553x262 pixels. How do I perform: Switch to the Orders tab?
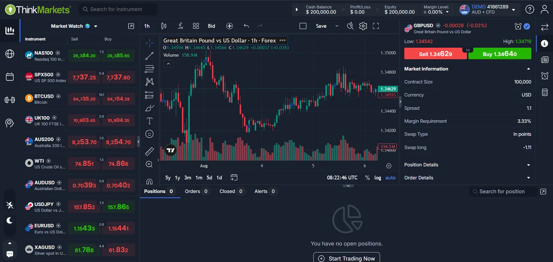[196, 191]
